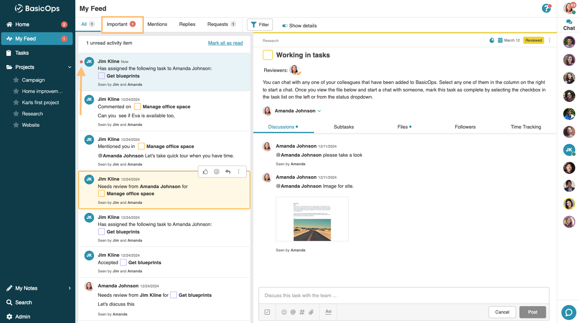
Task: Open the Subtasks tab
Action: tap(344, 127)
